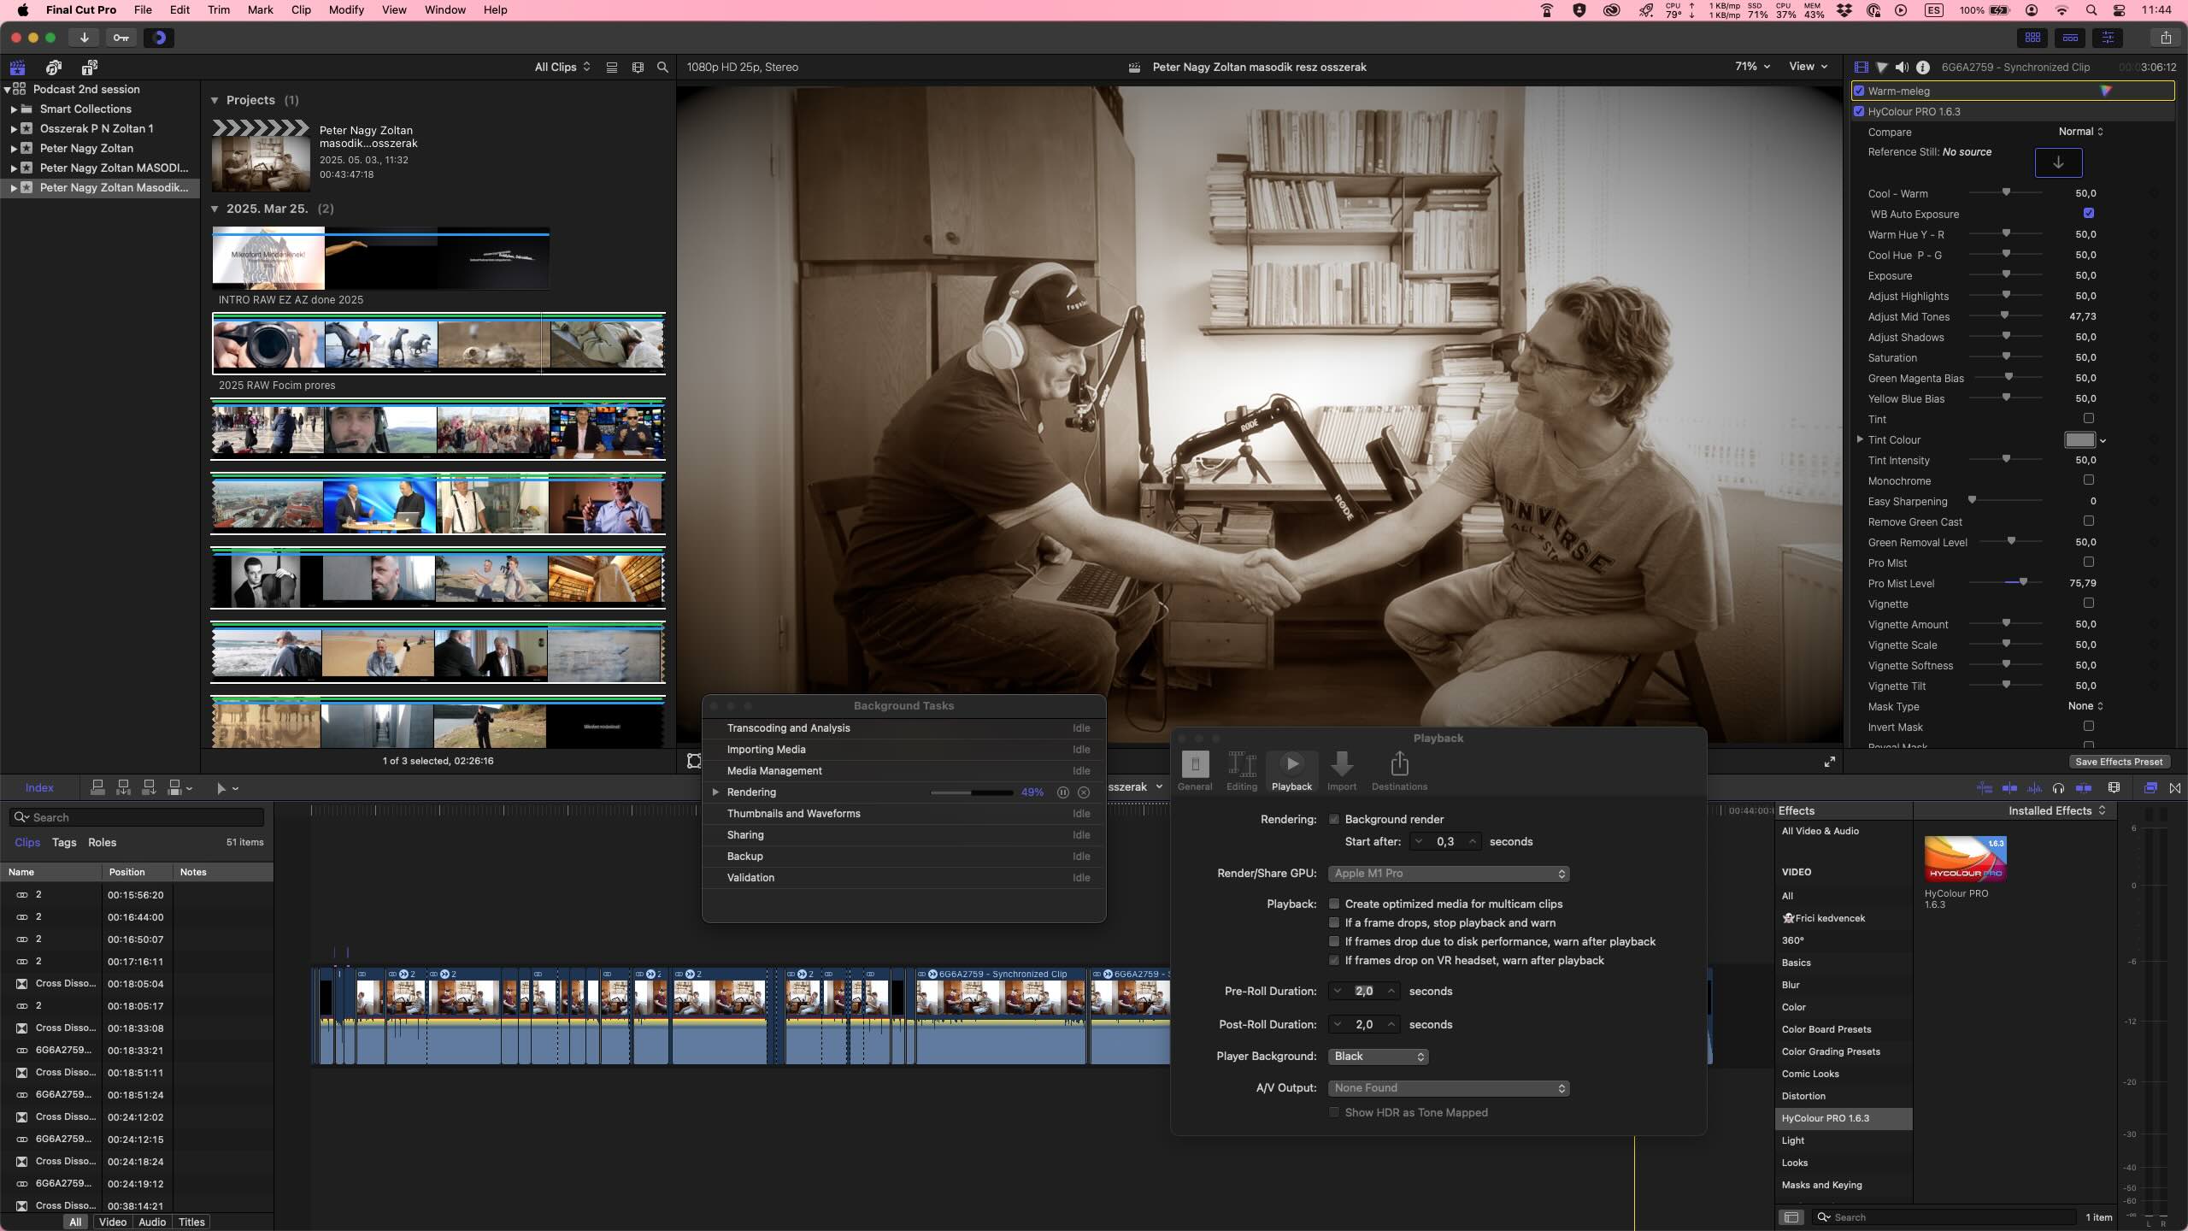Toggle the Monochrome checkbox
The width and height of the screenshot is (2188, 1231).
[2088, 480]
